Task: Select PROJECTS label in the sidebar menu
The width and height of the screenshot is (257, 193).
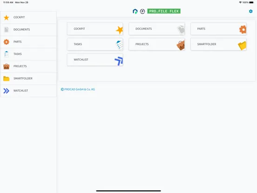Action: (x=20, y=66)
